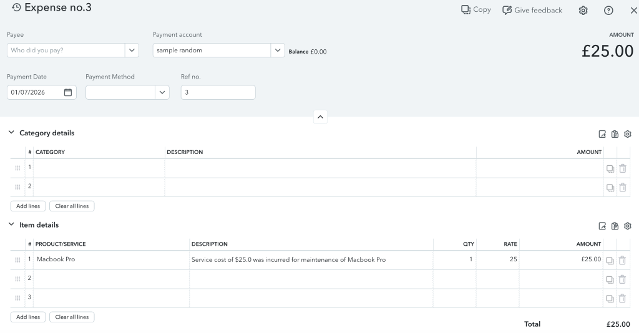The height and width of the screenshot is (333, 639).
Task: Click the category cell of category line 1
Action: point(99,168)
